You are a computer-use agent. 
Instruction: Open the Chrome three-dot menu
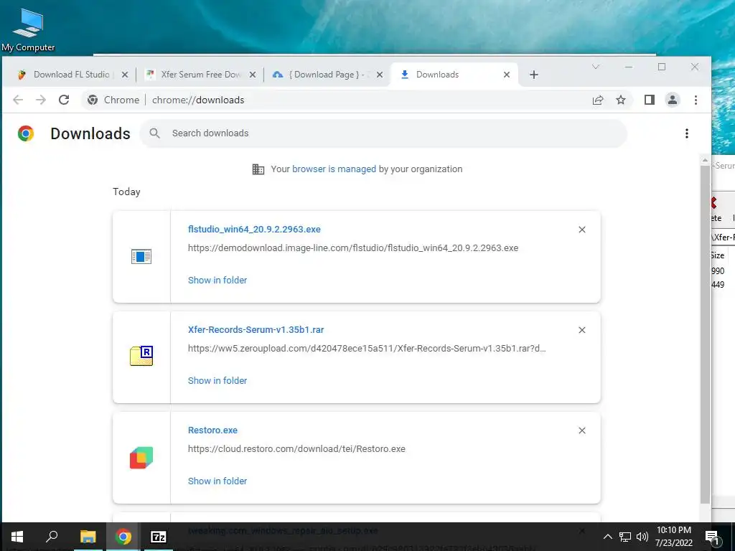point(696,100)
